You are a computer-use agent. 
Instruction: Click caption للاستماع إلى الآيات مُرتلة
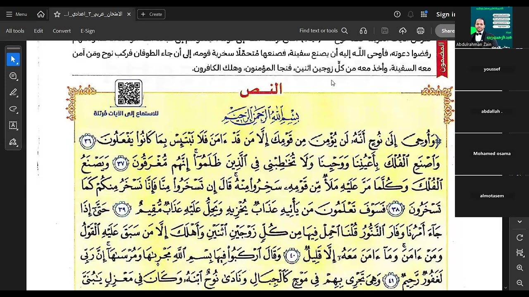126,113
